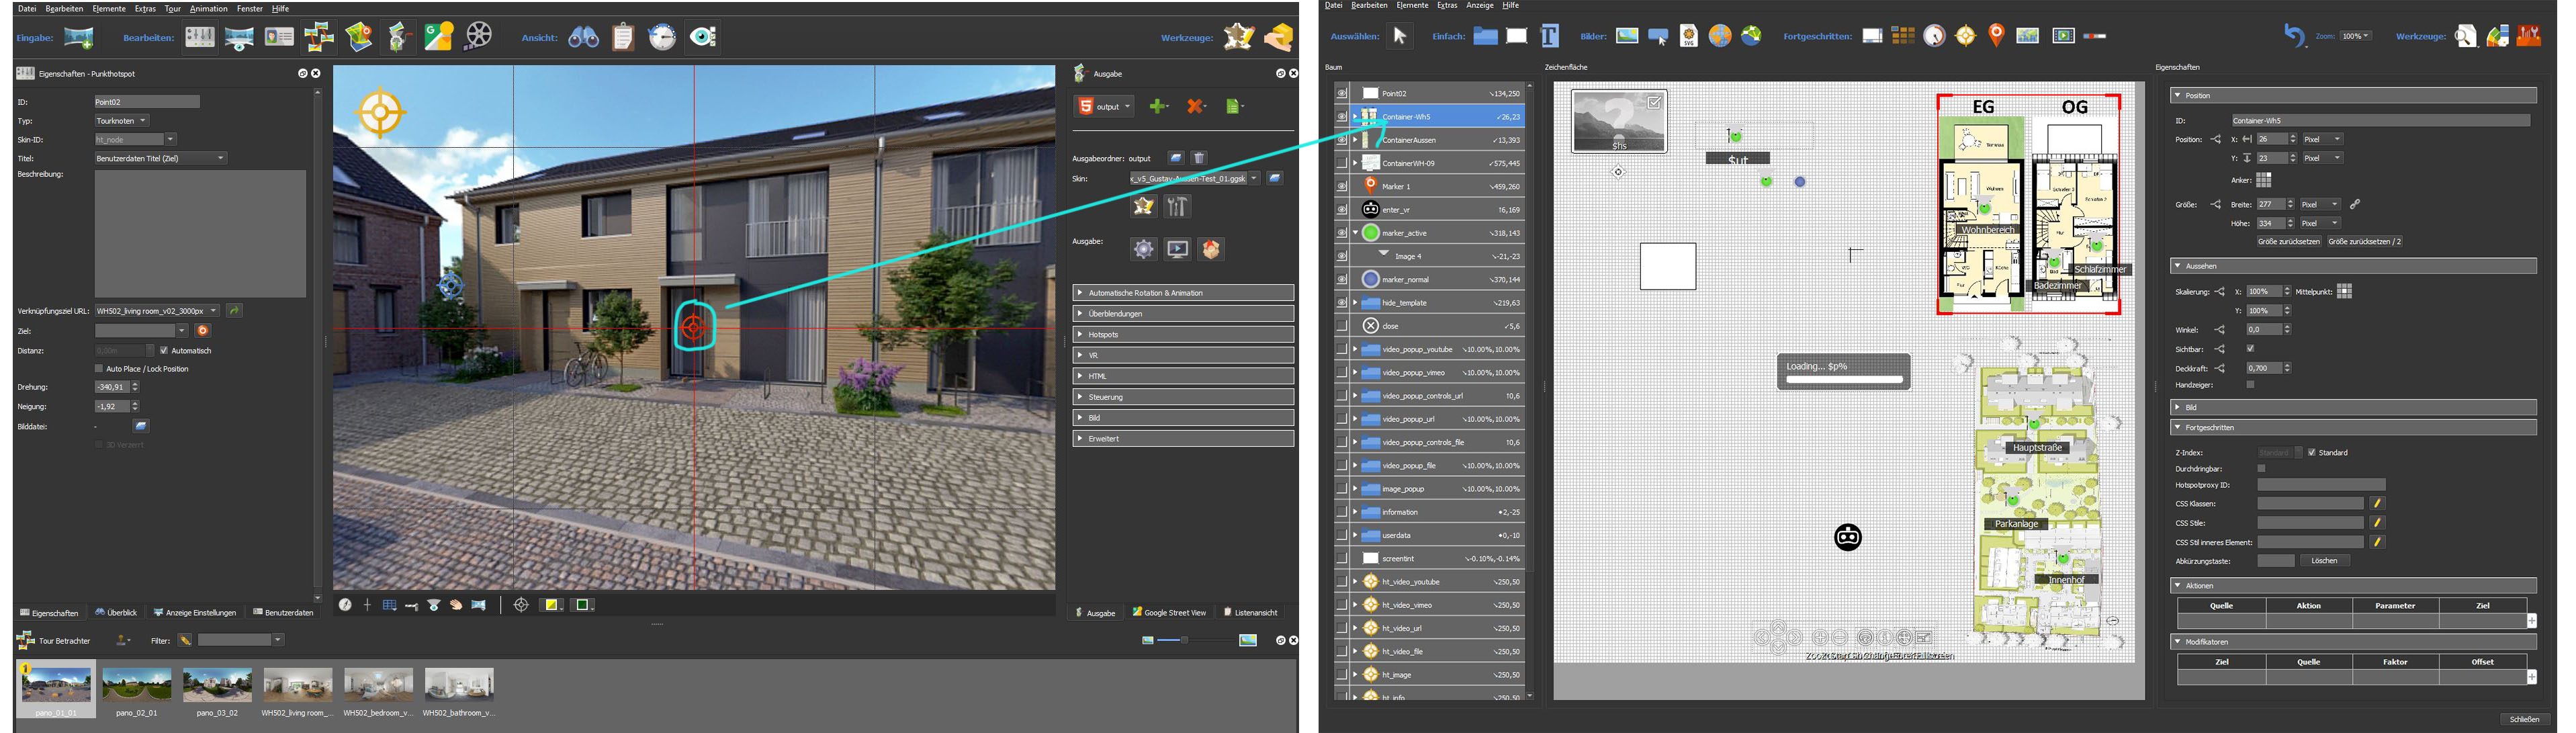Open the Verknüpfungsziel URL dropdown
This screenshot has height=733, width=2576.
[157, 311]
